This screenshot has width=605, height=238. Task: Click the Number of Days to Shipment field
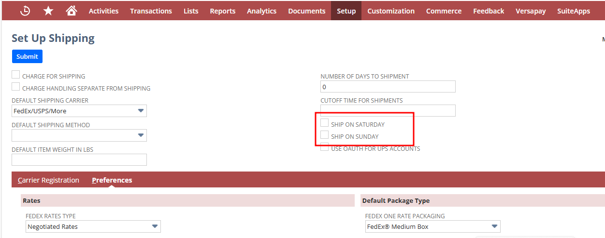click(388, 87)
